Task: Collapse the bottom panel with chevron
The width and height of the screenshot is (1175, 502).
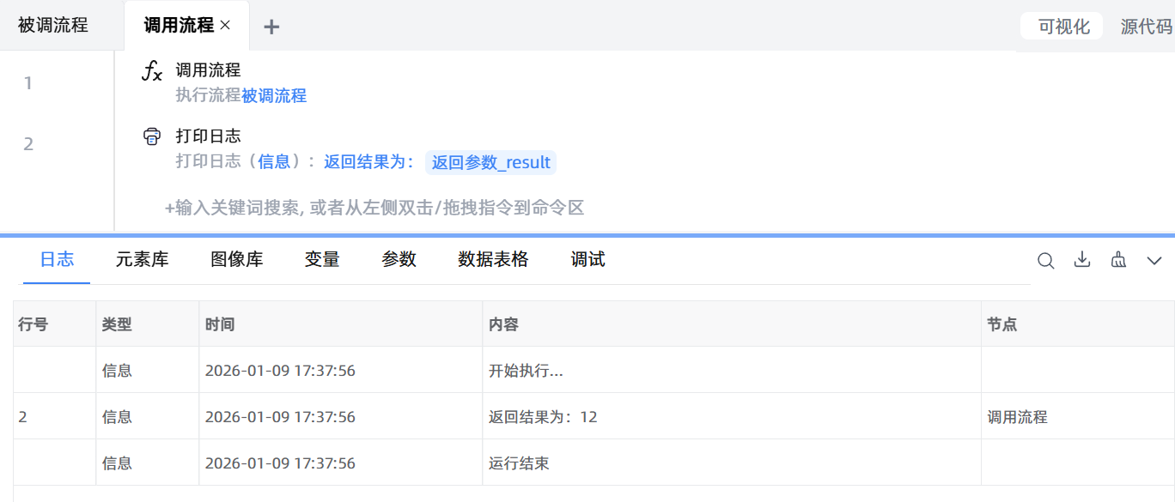Action: [1154, 261]
